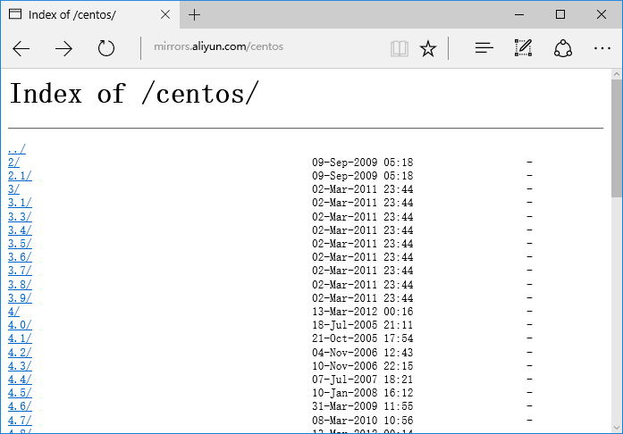The image size is (623, 434).
Task: Close the Index of /centos/ tab
Action: 164,14
